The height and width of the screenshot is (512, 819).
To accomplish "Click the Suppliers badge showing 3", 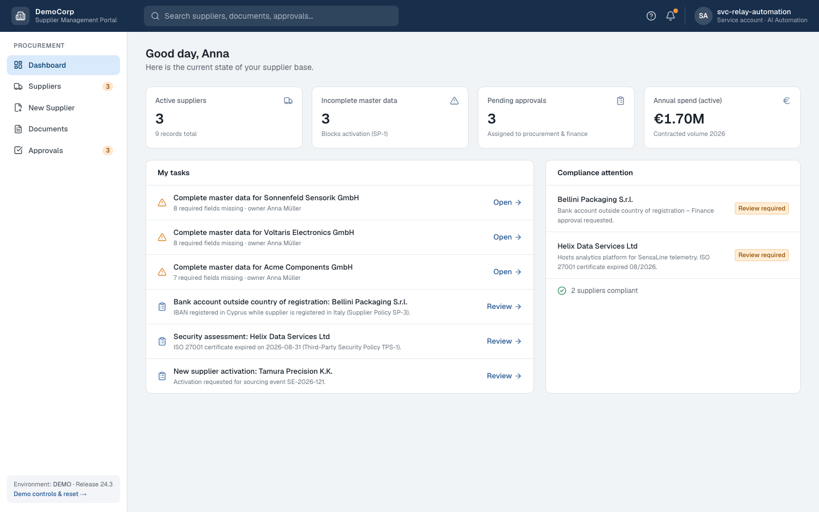I will (x=107, y=86).
